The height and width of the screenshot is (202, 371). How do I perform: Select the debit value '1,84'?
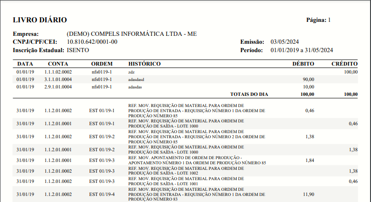[x=310, y=160]
